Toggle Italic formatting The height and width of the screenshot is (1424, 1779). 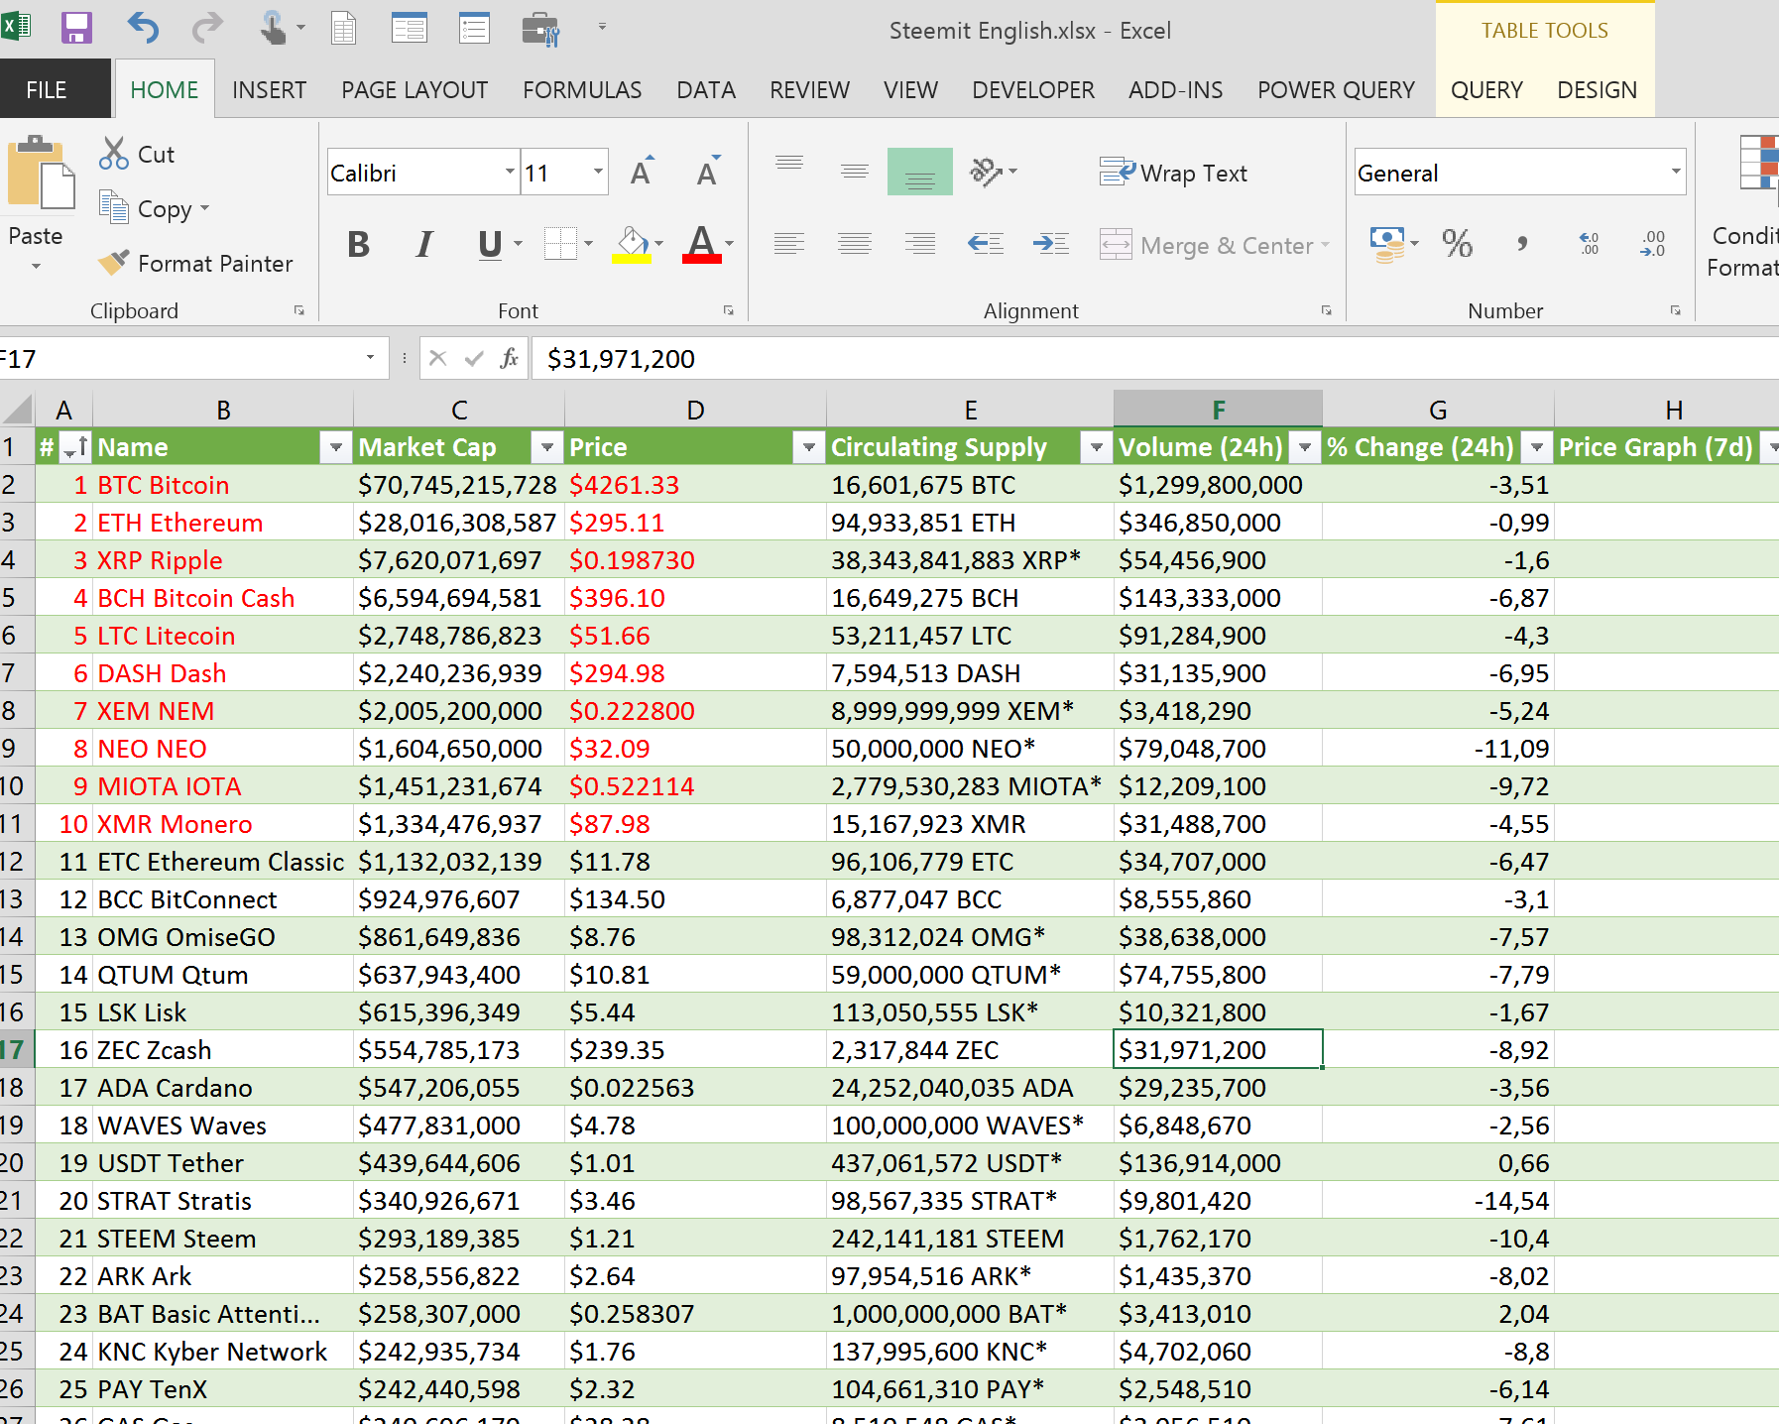point(424,244)
